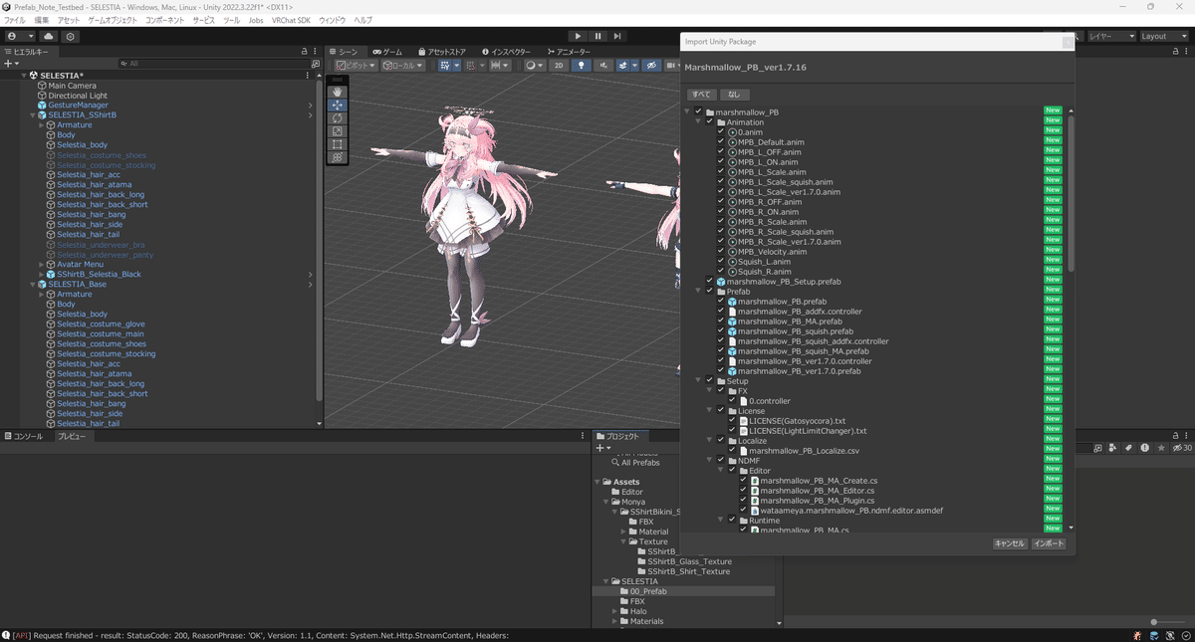Uncheck MPB_Default.anim in the import list

click(x=720, y=140)
